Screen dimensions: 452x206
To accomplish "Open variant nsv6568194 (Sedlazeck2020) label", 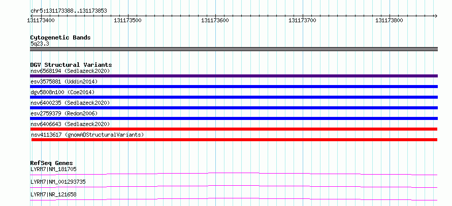I will (70, 71).
